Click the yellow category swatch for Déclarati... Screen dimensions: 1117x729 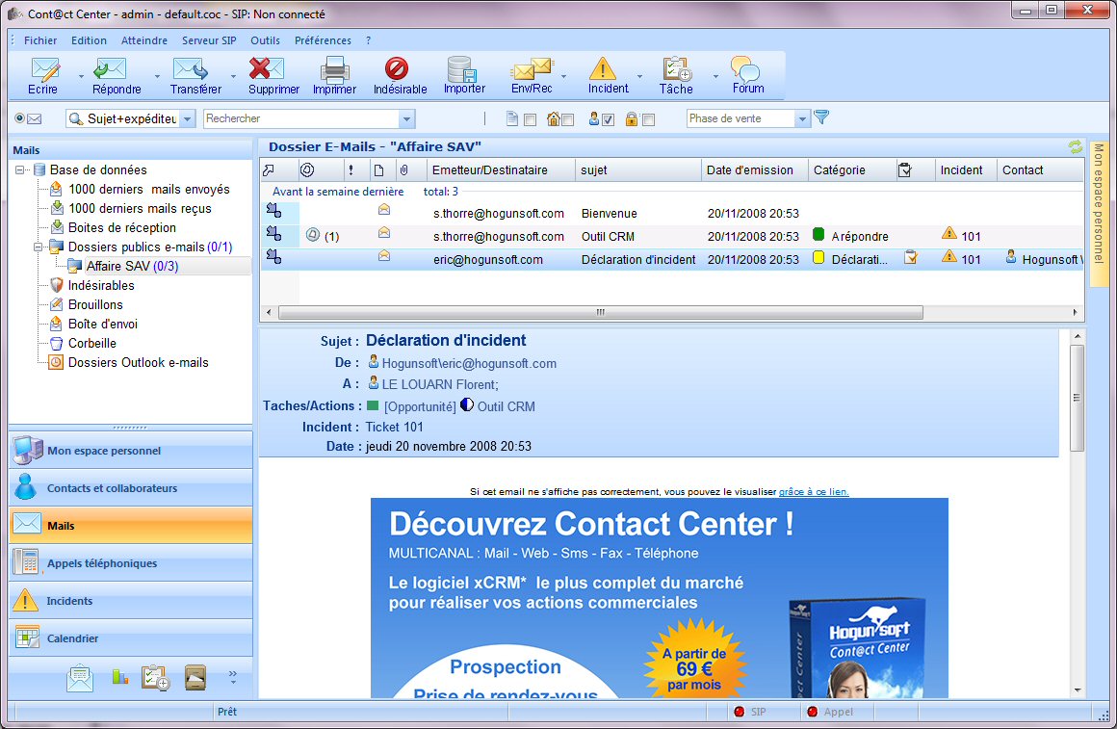pos(818,257)
